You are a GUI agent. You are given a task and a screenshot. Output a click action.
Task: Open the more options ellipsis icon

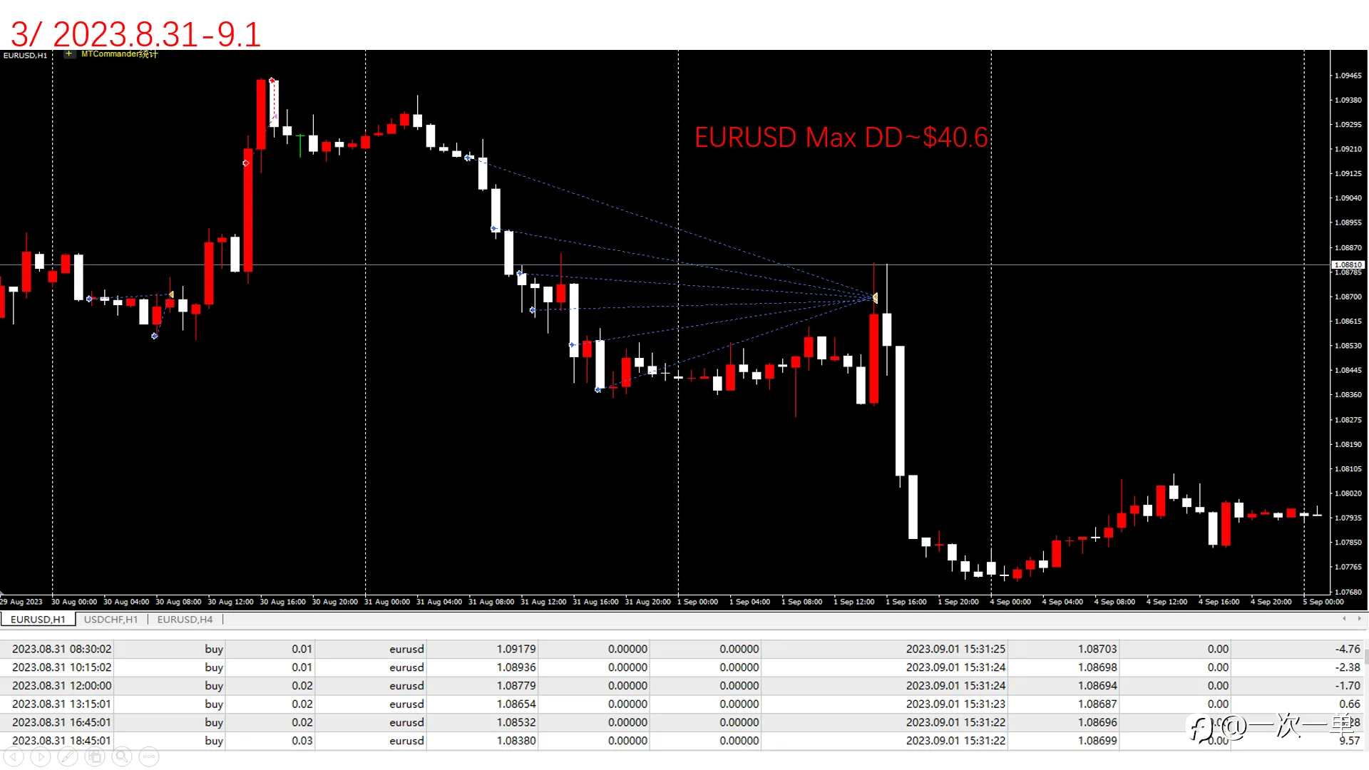[149, 757]
